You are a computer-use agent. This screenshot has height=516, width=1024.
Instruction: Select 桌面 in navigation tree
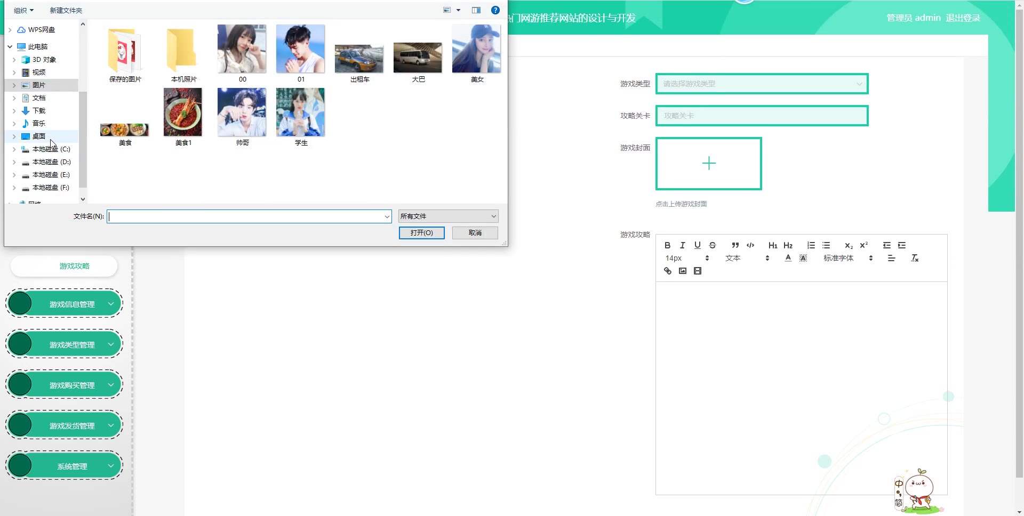point(39,136)
